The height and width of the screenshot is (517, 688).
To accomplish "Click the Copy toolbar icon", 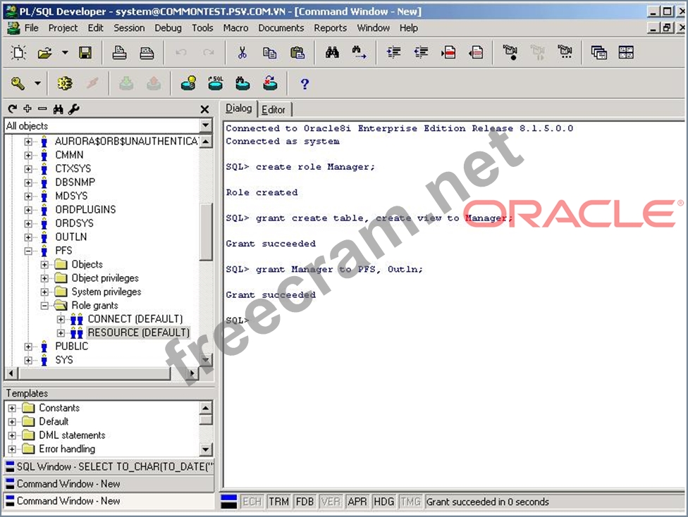I will click(x=269, y=53).
